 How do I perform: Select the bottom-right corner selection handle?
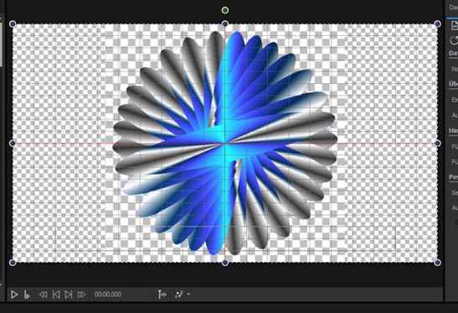coord(438,263)
